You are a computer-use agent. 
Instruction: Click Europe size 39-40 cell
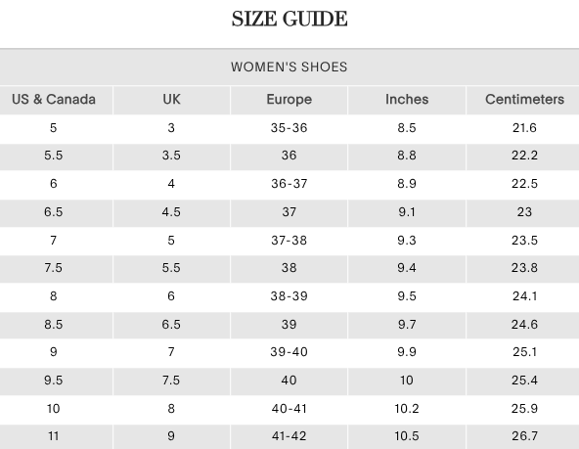coord(289,352)
